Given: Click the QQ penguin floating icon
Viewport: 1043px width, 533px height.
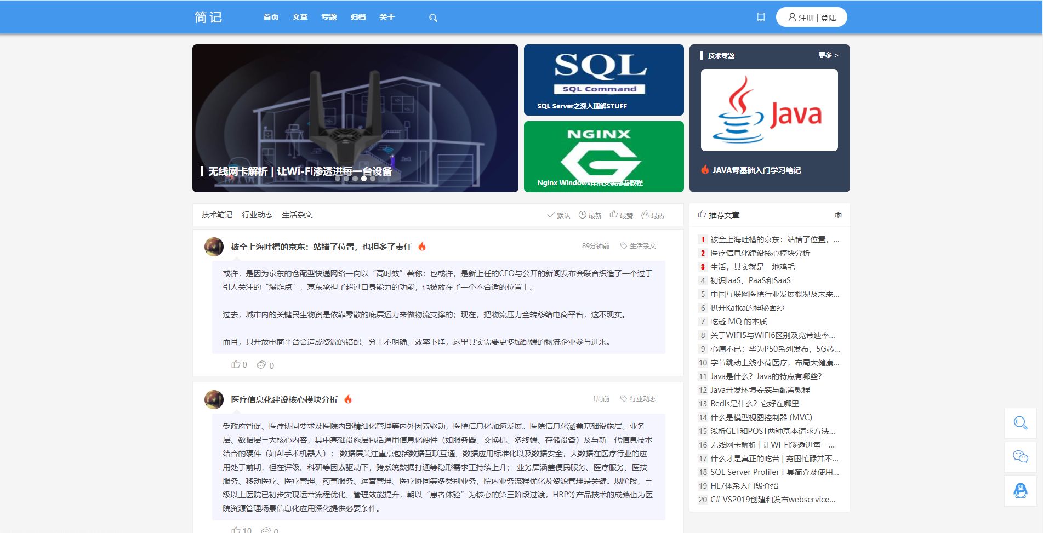Looking at the screenshot, I should coord(1020,491).
